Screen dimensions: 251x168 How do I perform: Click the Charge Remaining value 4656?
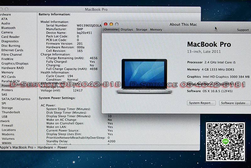[x=93, y=58]
